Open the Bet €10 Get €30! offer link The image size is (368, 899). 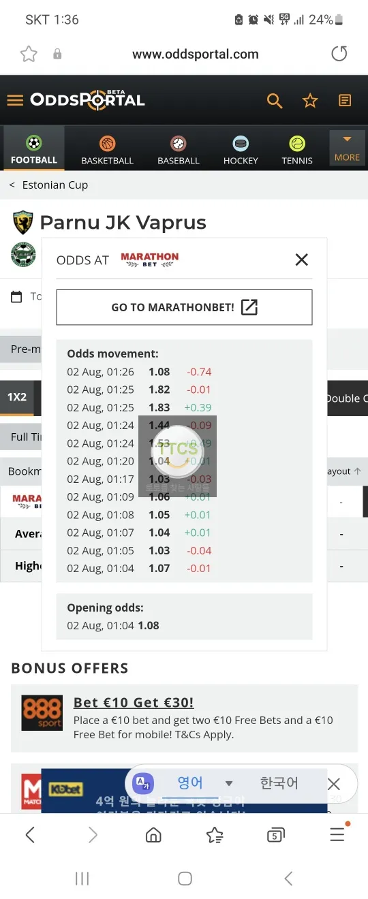(134, 702)
